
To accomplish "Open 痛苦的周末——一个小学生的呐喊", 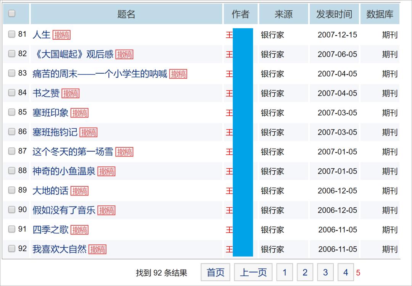I will (x=100, y=74).
